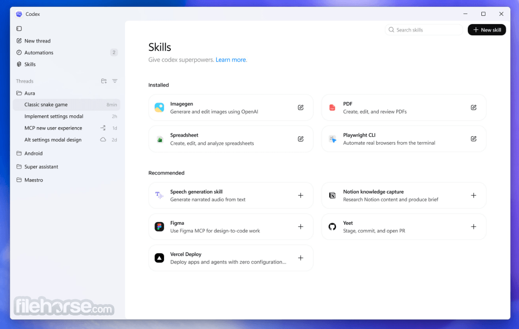Focus the Search skills field
The height and width of the screenshot is (329, 519).
[x=424, y=30]
